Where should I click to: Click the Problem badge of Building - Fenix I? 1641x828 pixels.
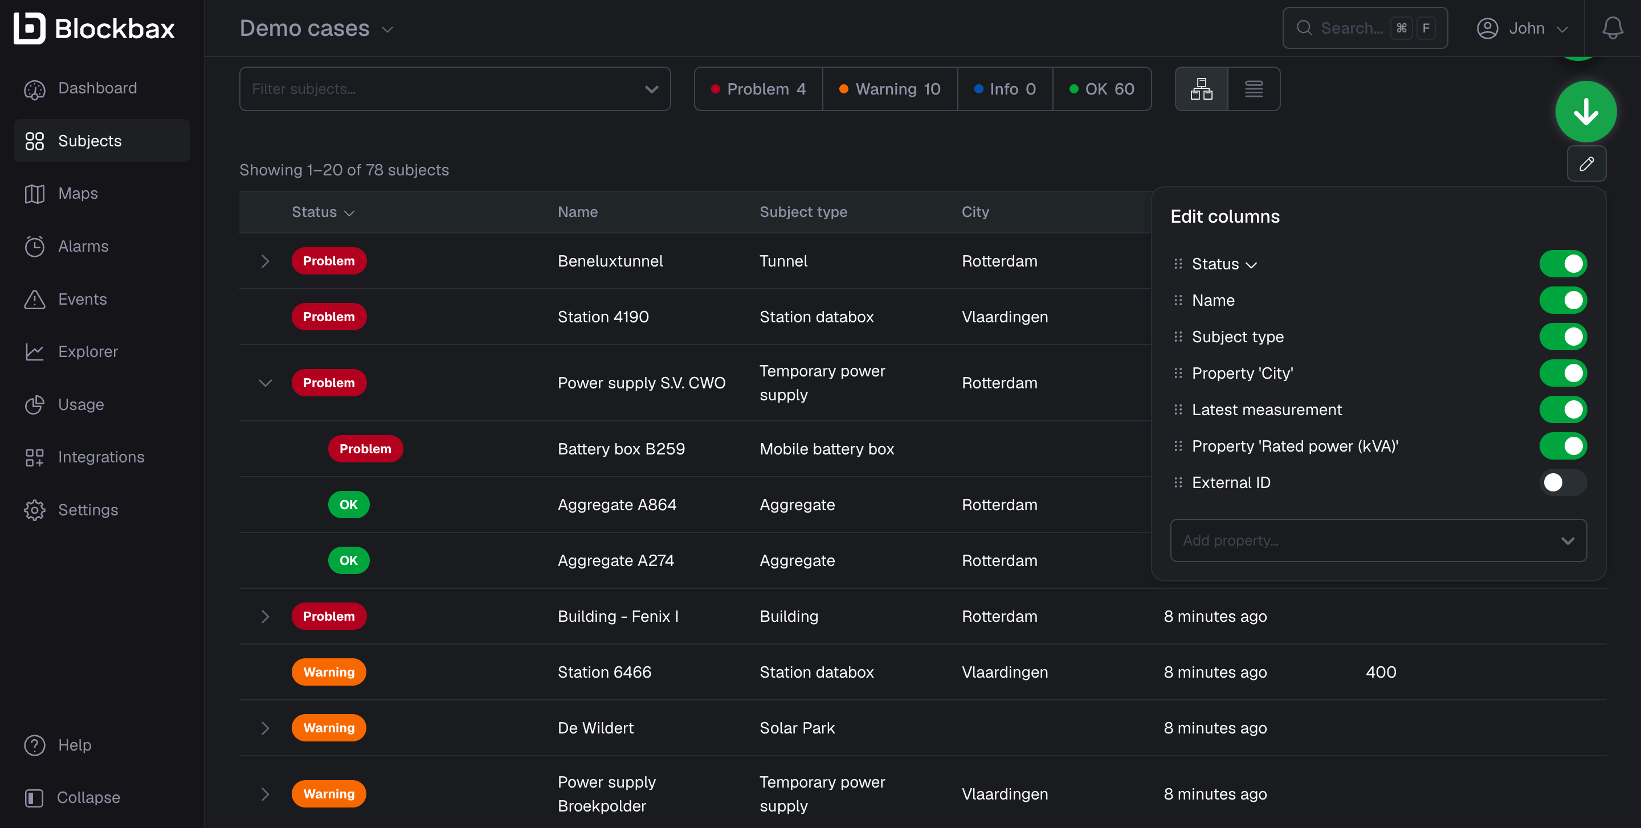tap(329, 616)
